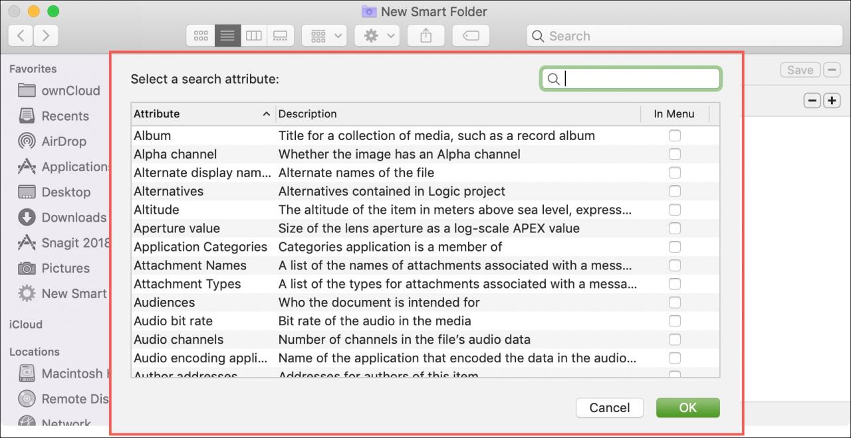Enable In Menu checkbox for Album

675,135
